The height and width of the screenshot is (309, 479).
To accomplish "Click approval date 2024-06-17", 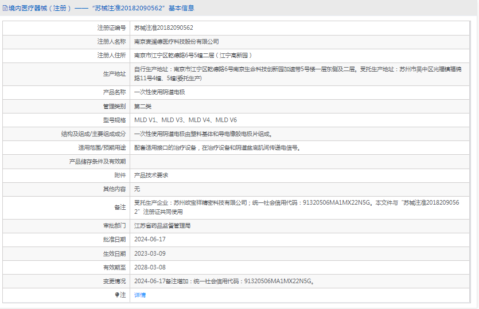I will tap(150, 240).
